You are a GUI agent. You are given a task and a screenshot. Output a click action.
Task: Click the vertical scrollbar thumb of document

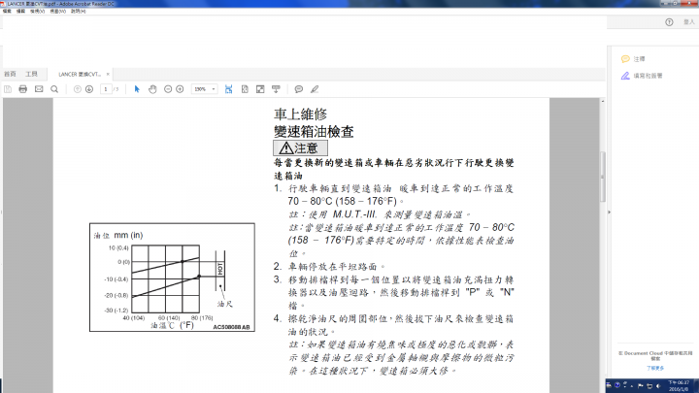[603, 177]
